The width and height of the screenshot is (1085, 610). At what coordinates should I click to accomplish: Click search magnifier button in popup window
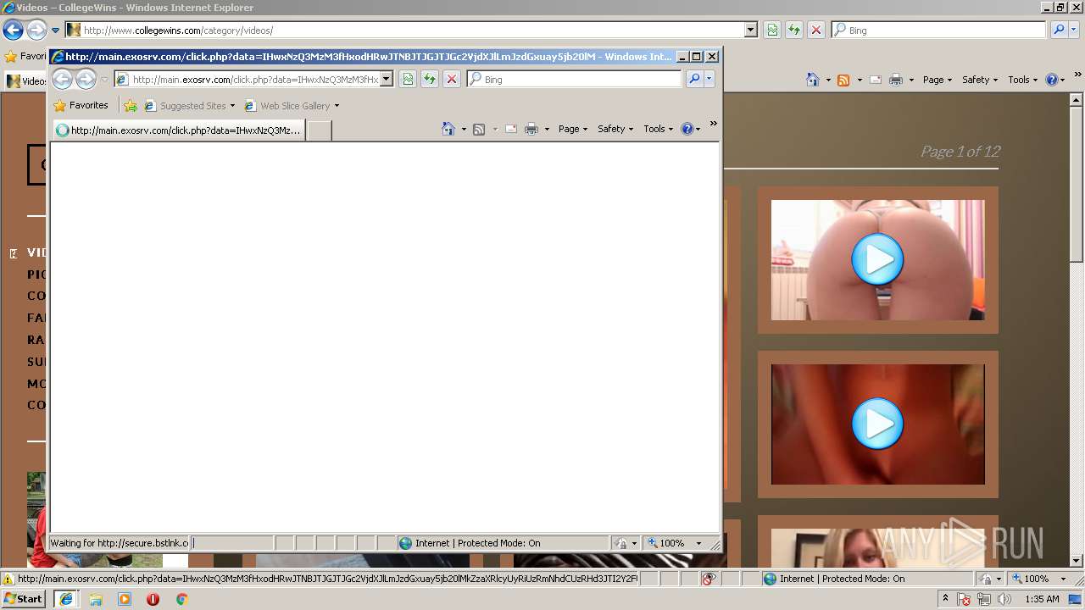(694, 79)
